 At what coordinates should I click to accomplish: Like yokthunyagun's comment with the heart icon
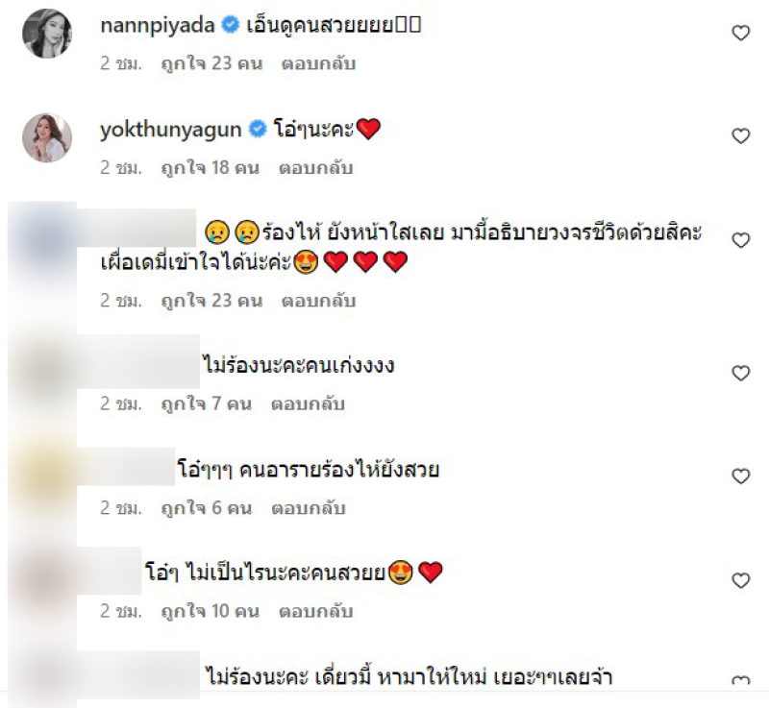pos(740,135)
